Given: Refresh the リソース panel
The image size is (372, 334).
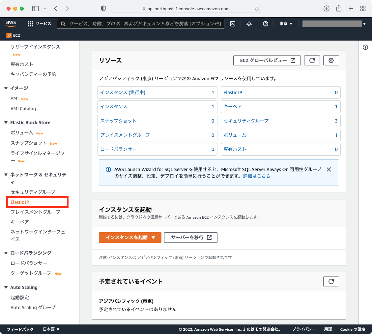Looking at the screenshot, I should pyautogui.click(x=312, y=60).
